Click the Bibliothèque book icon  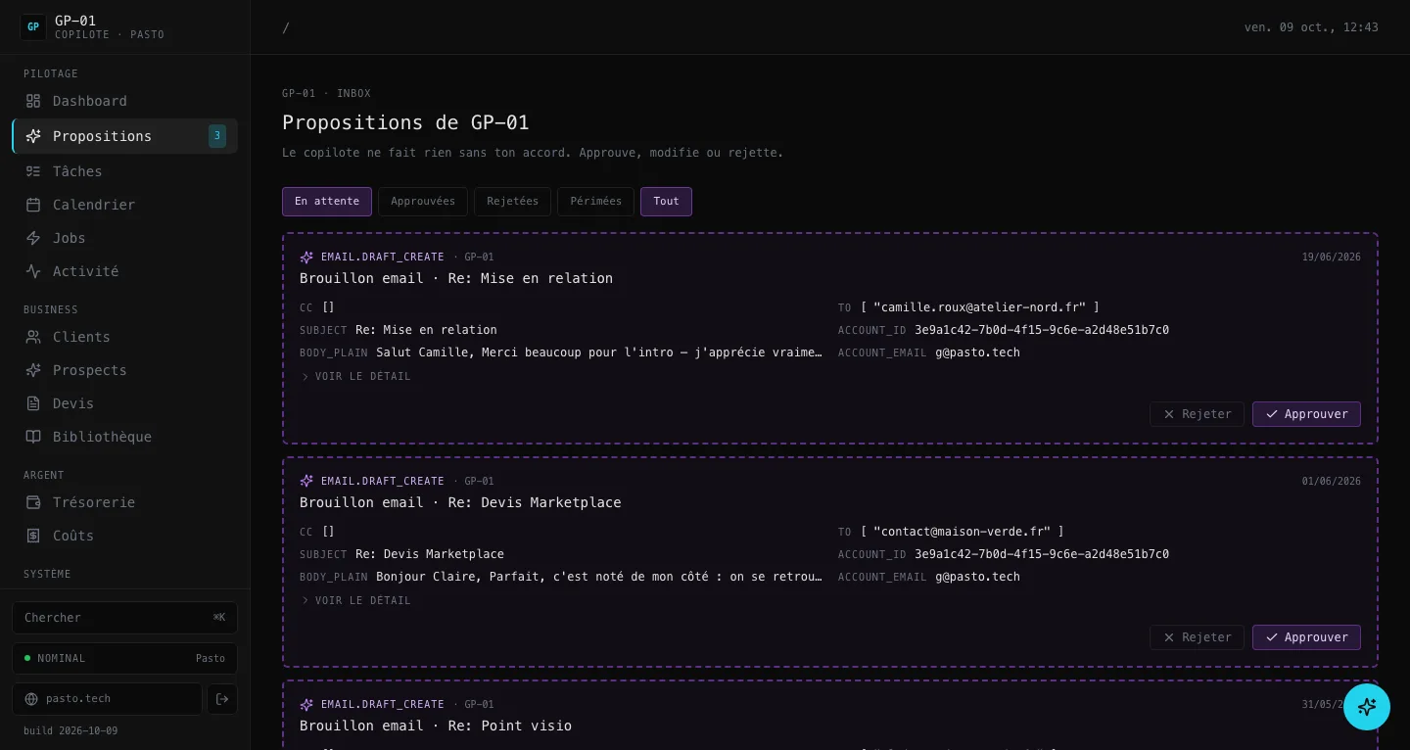click(33, 437)
